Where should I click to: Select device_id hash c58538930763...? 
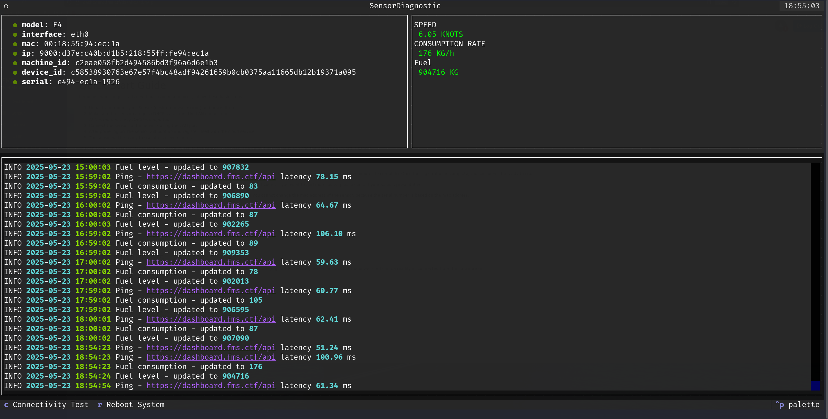point(213,72)
